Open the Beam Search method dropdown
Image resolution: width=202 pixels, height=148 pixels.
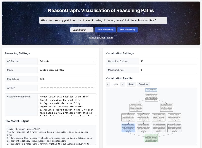82,30
